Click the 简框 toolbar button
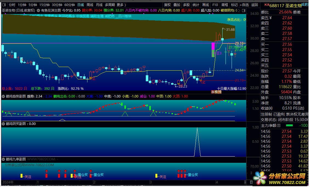310x187 pixels. pyautogui.click(x=224, y=5)
